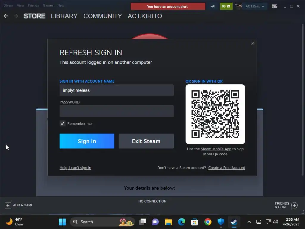Switch to the STORE tab
The width and height of the screenshot is (305, 229).
pyautogui.click(x=35, y=16)
